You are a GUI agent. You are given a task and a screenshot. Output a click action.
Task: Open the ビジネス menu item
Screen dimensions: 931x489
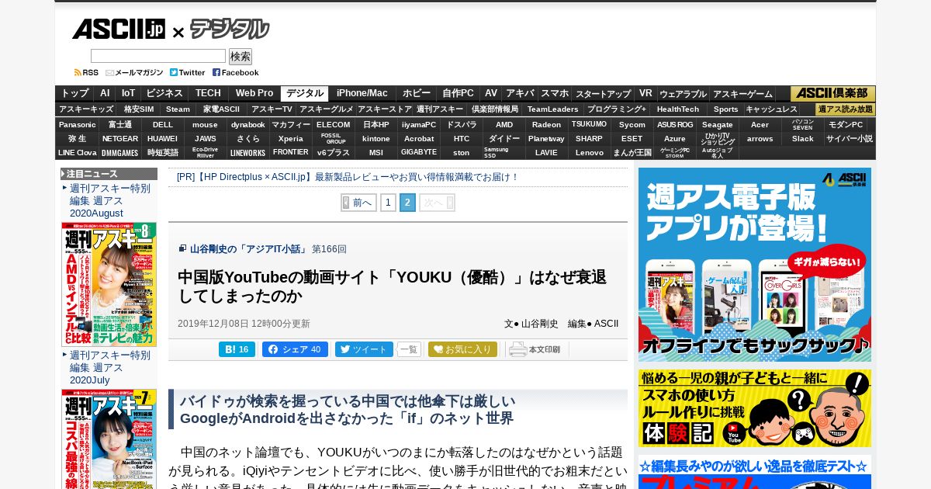[164, 93]
